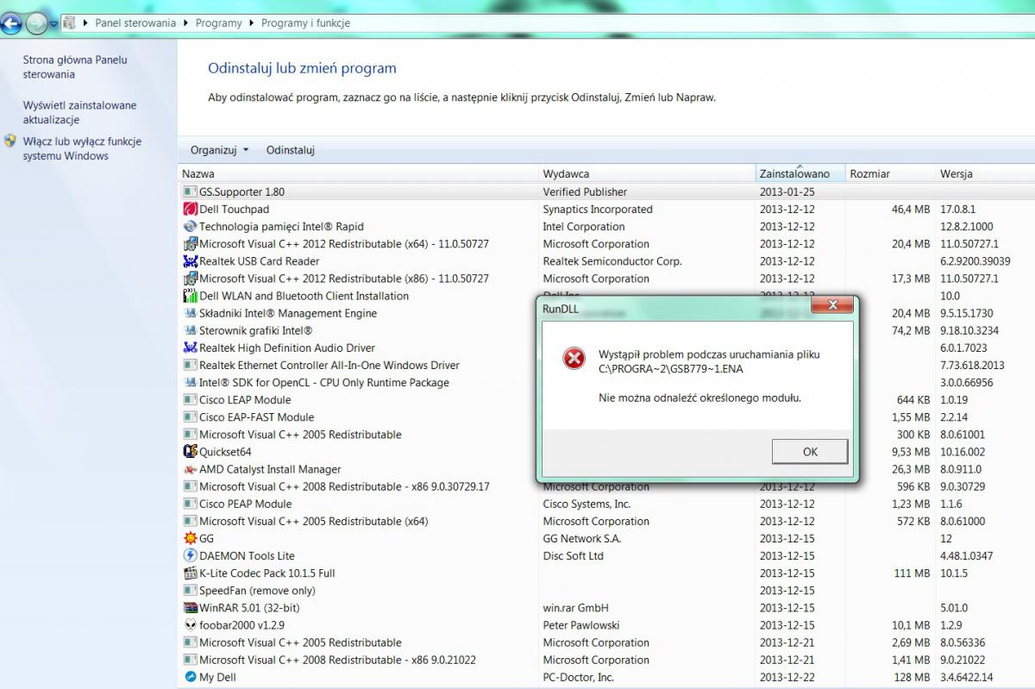1035x689 pixels.
Task: Click the K-Lite Codec Pack icon
Action: [x=191, y=573]
